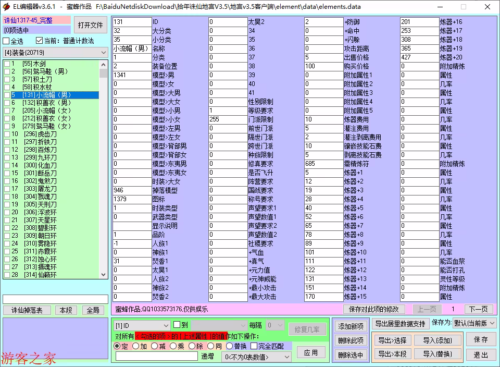Click the 应用 (apply) button
Viewport: 500px width, 367px height.
coord(311,352)
